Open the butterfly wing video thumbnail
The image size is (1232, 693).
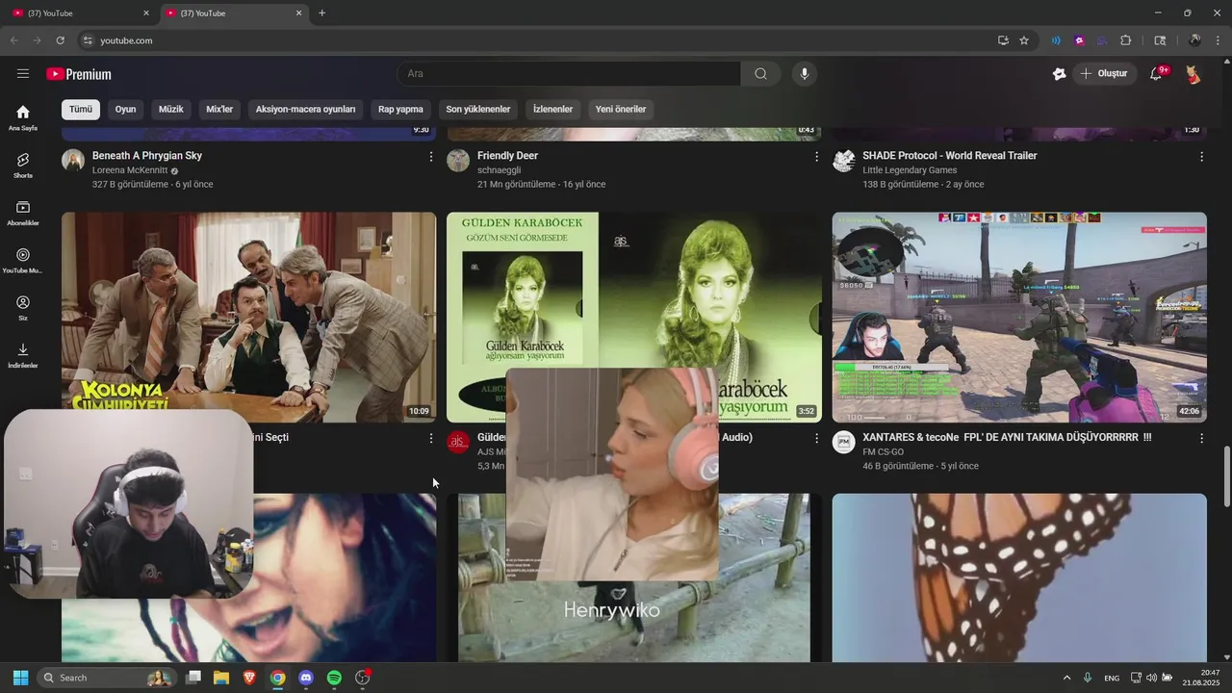pyautogui.click(x=1019, y=577)
